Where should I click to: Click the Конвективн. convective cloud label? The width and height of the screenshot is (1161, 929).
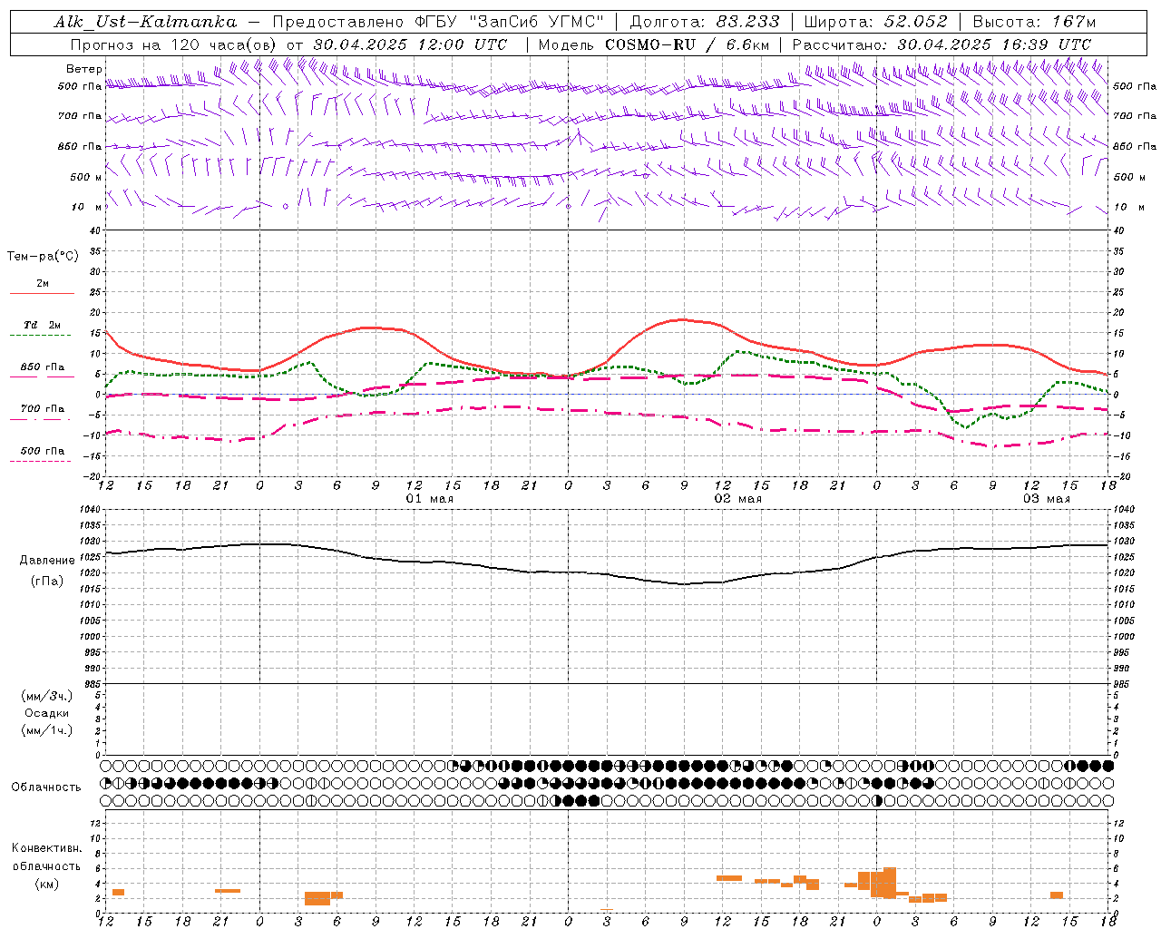click(x=47, y=848)
